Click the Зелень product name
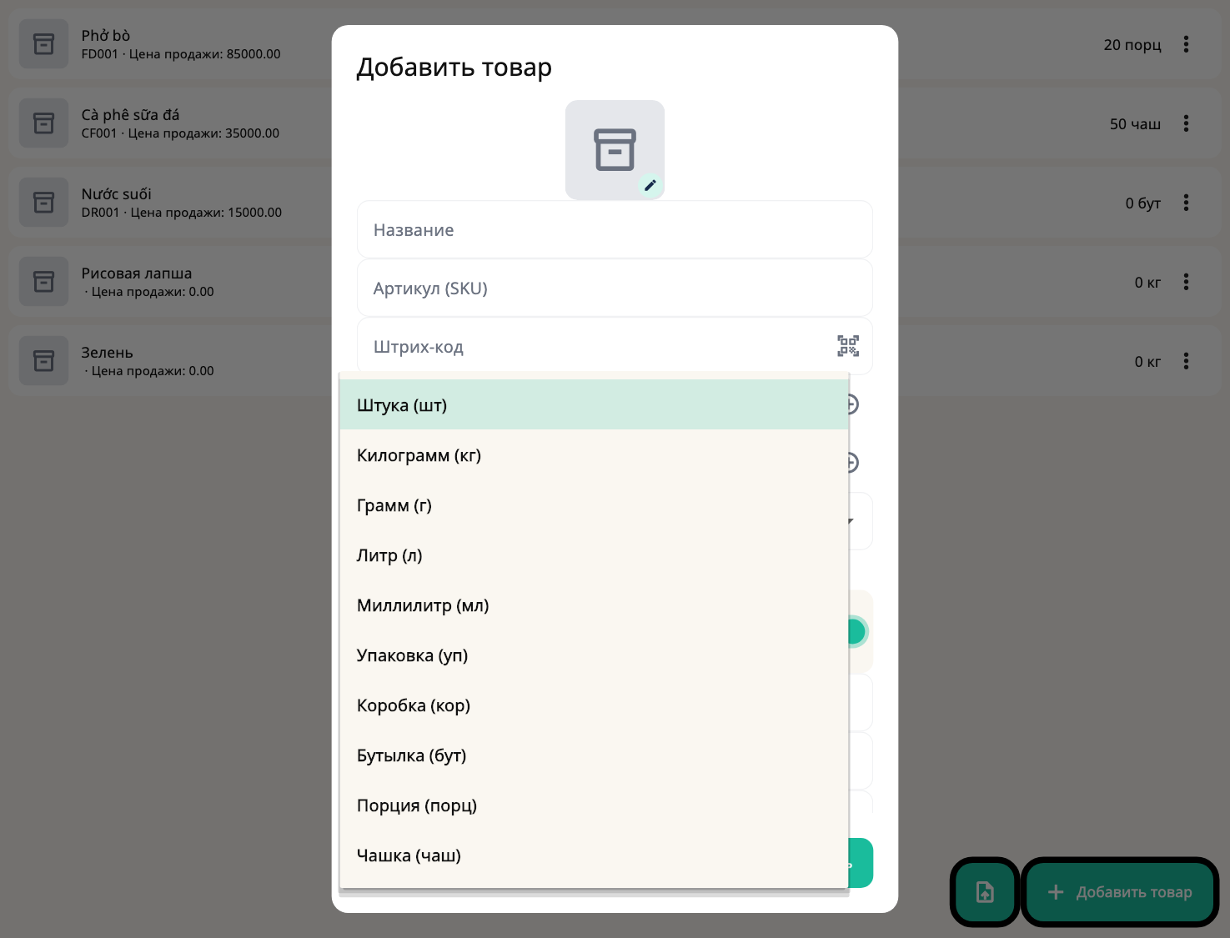The width and height of the screenshot is (1230, 938). (x=107, y=353)
